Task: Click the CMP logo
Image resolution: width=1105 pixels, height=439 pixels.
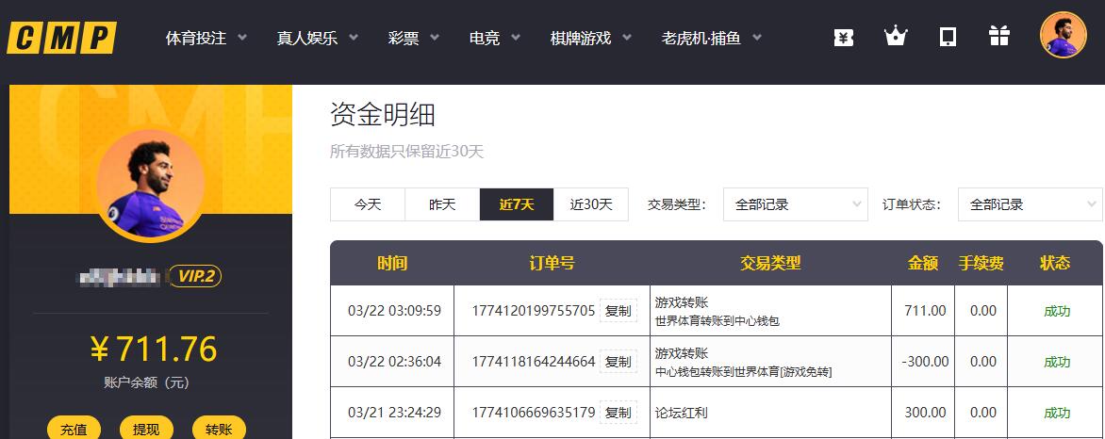Action: pyautogui.click(x=62, y=38)
